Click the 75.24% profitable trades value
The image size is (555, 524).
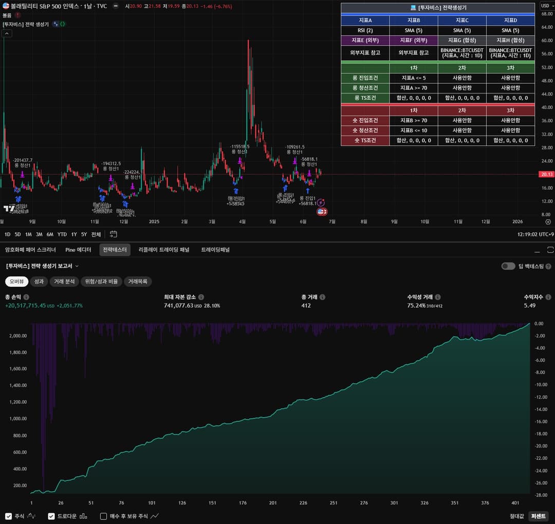[416, 305]
